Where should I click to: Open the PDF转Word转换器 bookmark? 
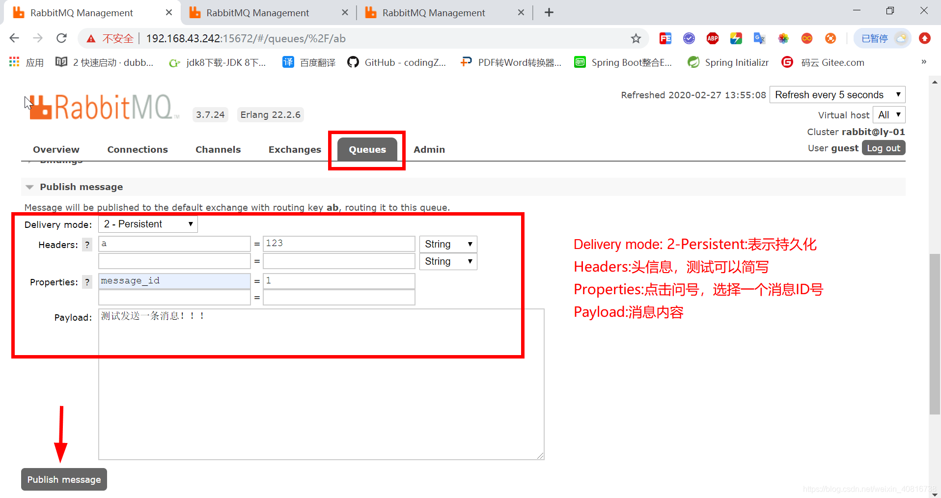pyautogui.click(x=511, y=62)
